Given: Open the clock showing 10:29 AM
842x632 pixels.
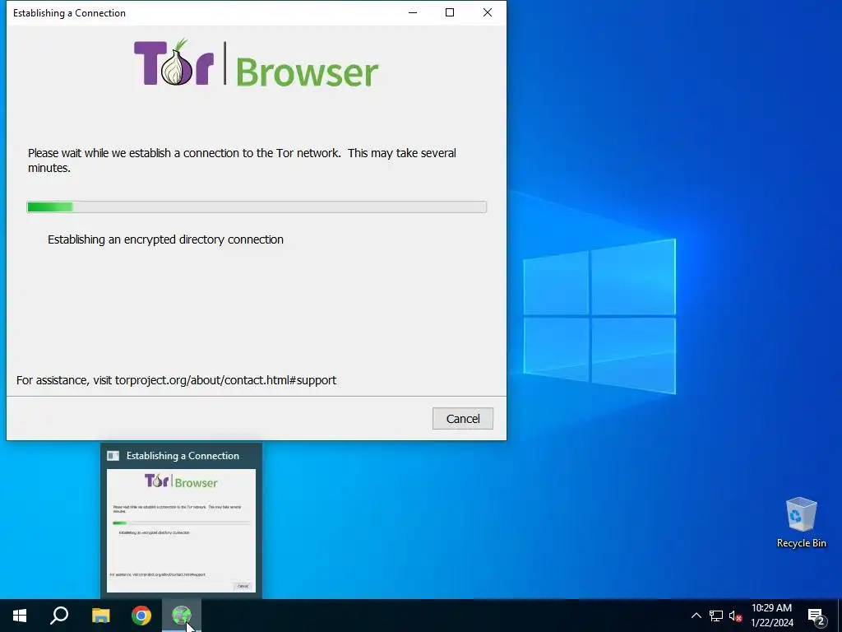Looking at the screenshot, I should point(771,616).
